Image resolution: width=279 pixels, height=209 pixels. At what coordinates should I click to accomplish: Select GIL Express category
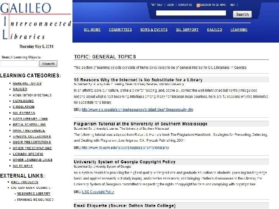point(24,113)
